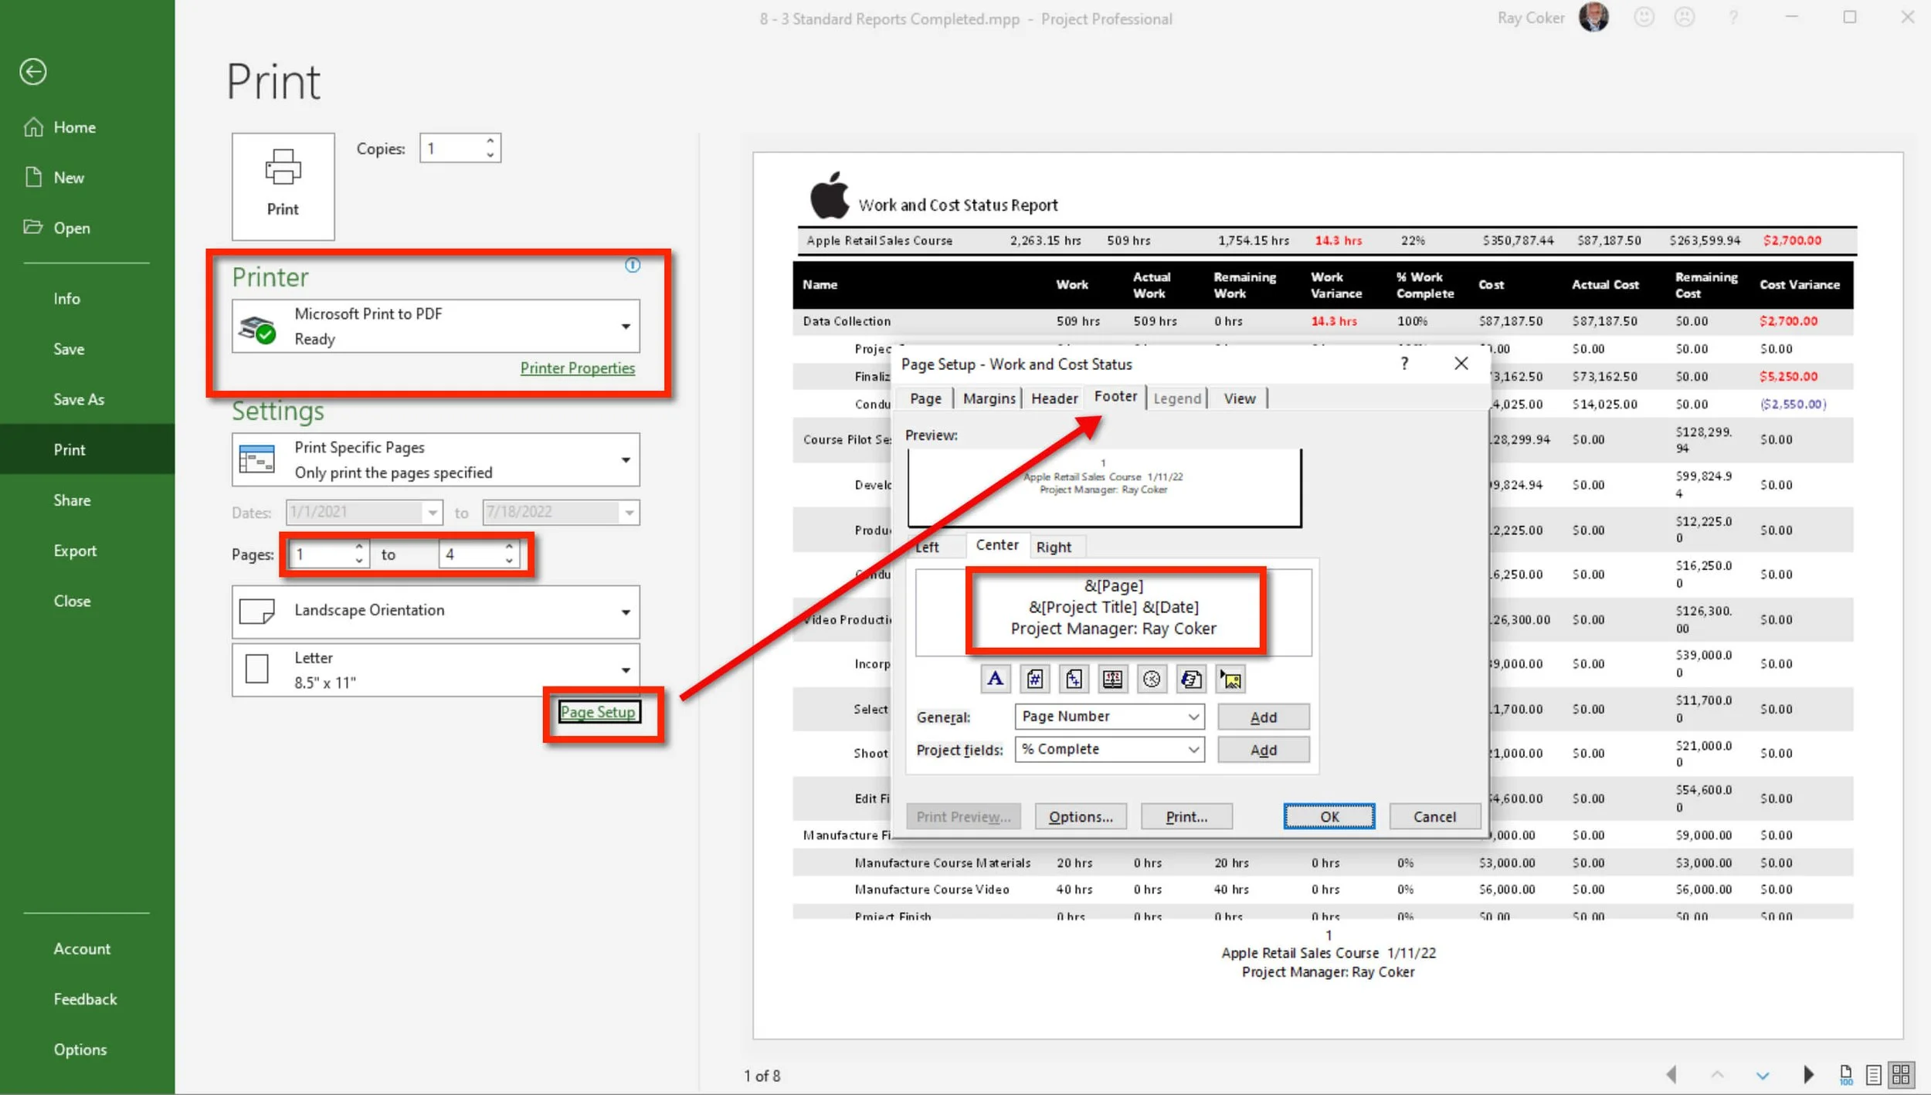Open the Project fields % Complete dropdown
Screen dimensions: 1931x1095
tap(1109, 749)
